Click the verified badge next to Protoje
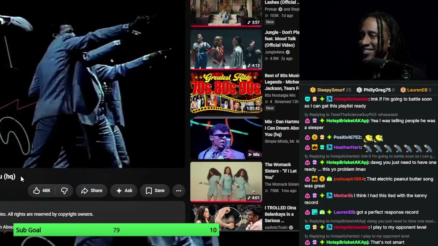 pos(280,9)
